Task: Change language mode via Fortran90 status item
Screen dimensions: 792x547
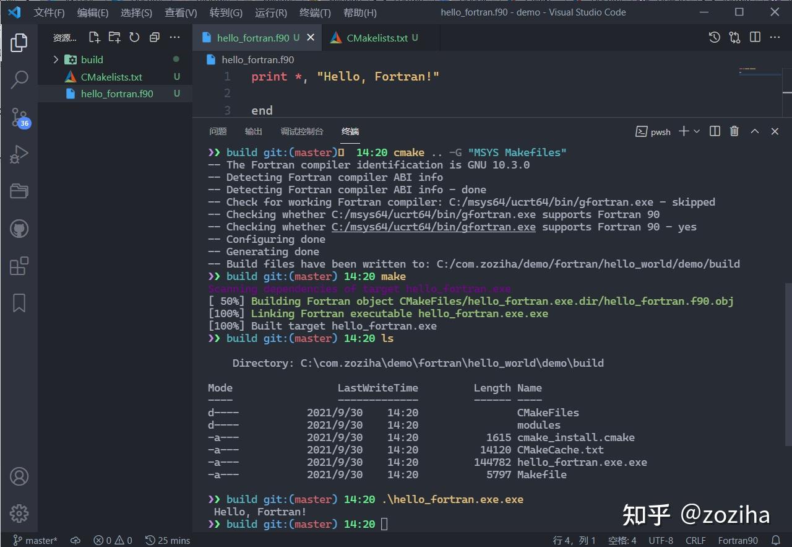Action: 738,540
